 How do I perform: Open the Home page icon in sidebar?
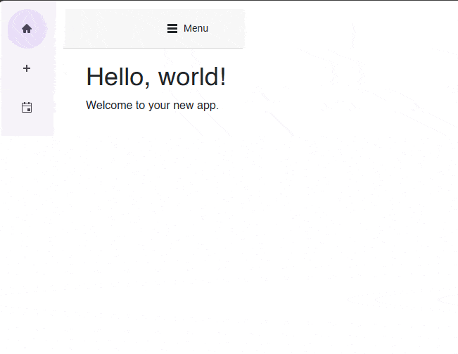(27, 29)
